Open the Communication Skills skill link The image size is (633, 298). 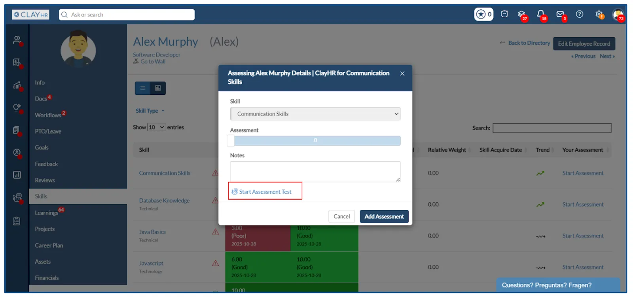coord(165,173)
